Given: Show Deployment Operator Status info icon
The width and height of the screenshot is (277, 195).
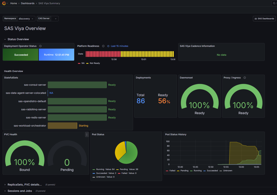Looking at the screenshot, I should (40, 46).
